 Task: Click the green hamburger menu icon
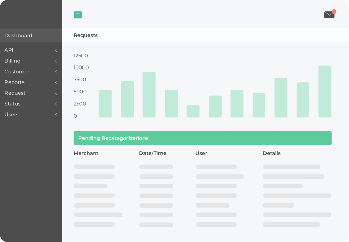[x=78, y=15]
